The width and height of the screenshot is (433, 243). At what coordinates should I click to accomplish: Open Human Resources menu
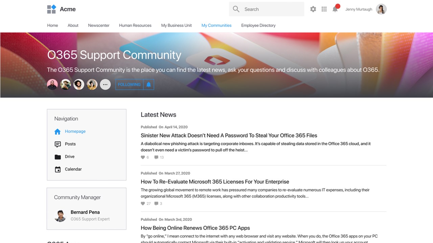135,25
